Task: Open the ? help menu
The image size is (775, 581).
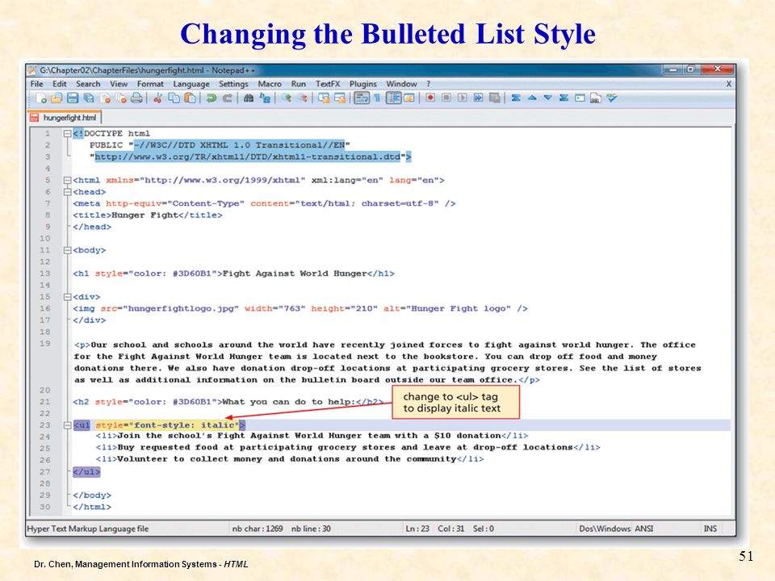Action: pos(429,84)
